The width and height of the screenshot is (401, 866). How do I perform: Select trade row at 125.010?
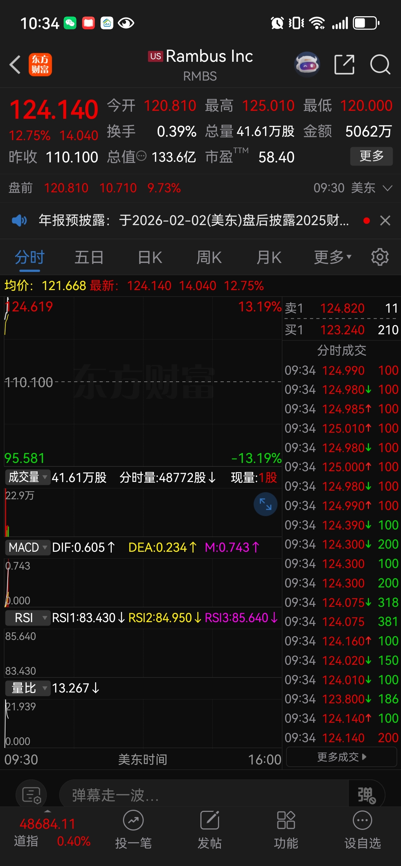[x=341, y=428]
